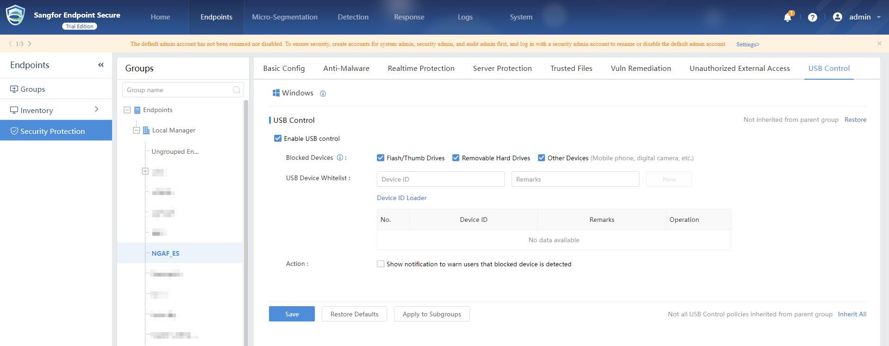Click the Endpoints tree root icon
The width and height of the screenshot is (889, 346).
pyautogui.click(x=137, y=110)
